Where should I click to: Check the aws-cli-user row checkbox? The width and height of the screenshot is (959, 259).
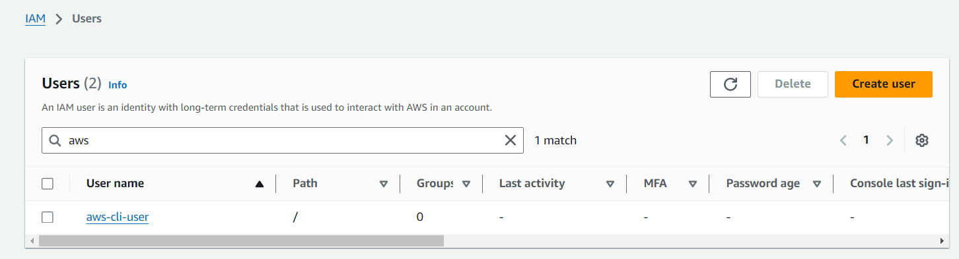48,217
